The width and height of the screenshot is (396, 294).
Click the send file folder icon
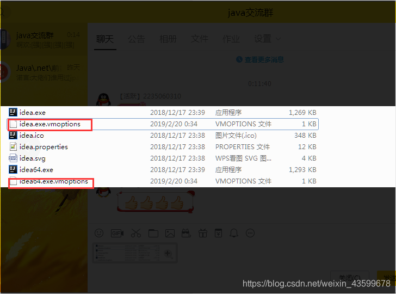(x=153, y=233)
